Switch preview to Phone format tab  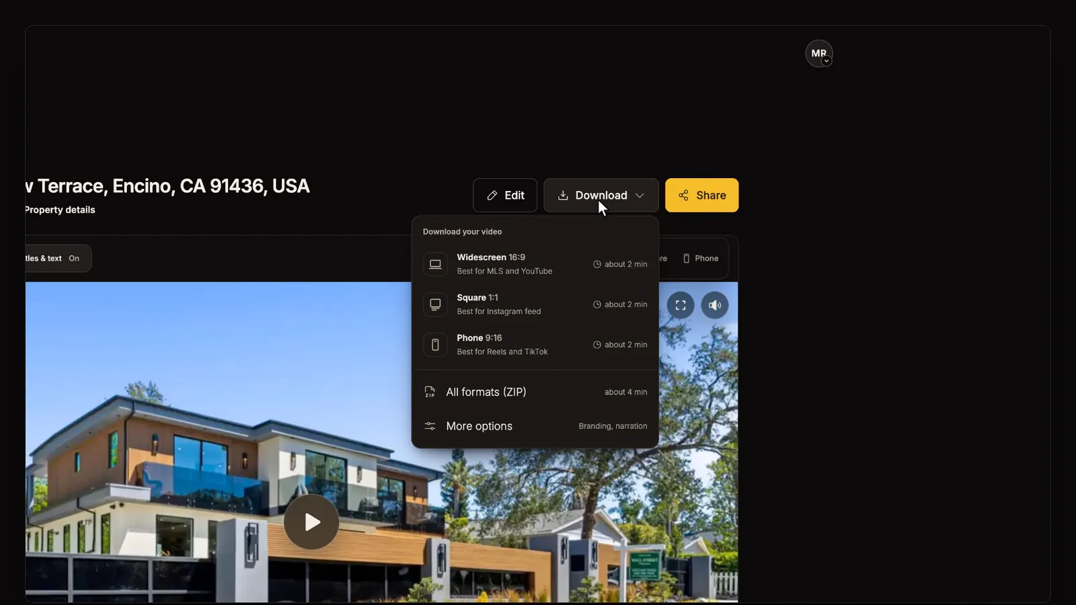click(x=701, y=258)
